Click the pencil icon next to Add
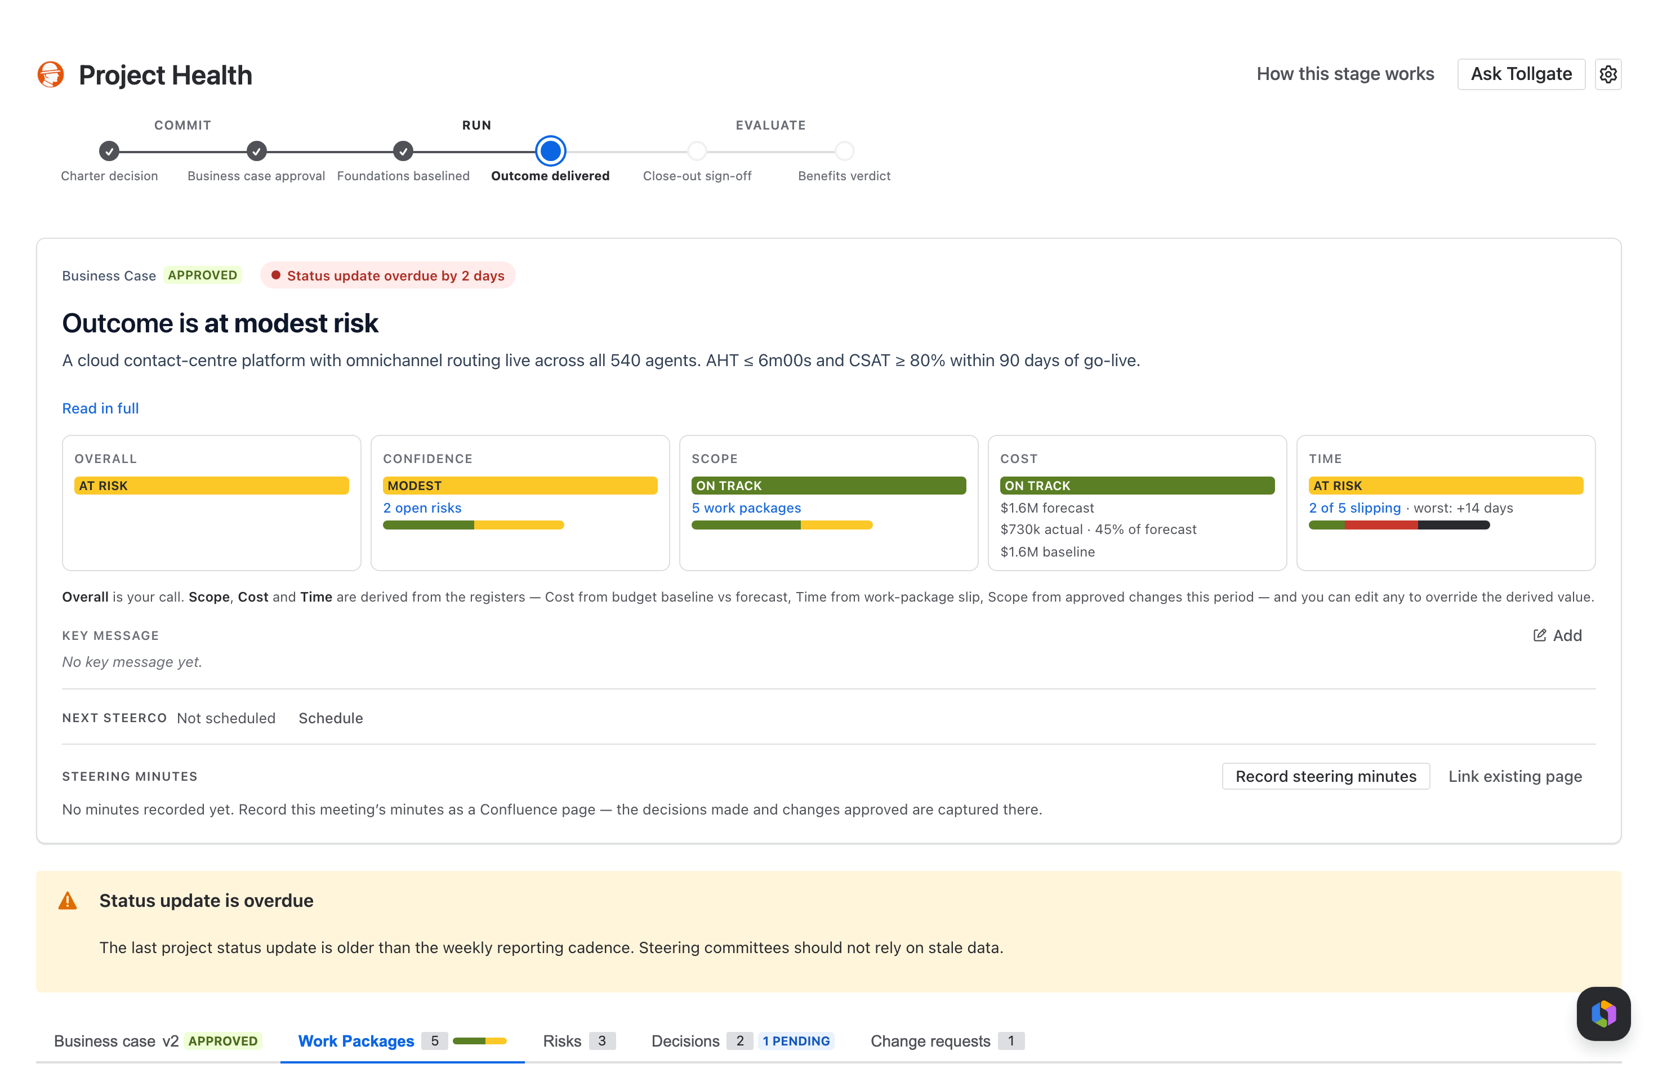This screenshot has height=1068, width=1658. point(1539,635)
